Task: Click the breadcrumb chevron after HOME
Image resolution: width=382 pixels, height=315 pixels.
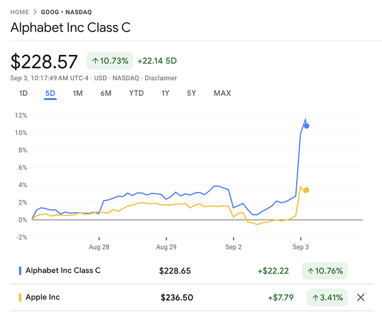Action: (x=34, y=12)
